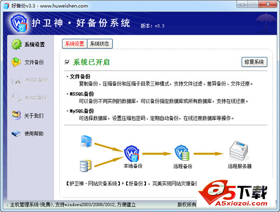
Task: Click the greyed MSSQL备份 sidebar icon
Action: click(x=16, y=81)
